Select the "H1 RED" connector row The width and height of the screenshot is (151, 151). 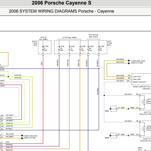[5, 142]
